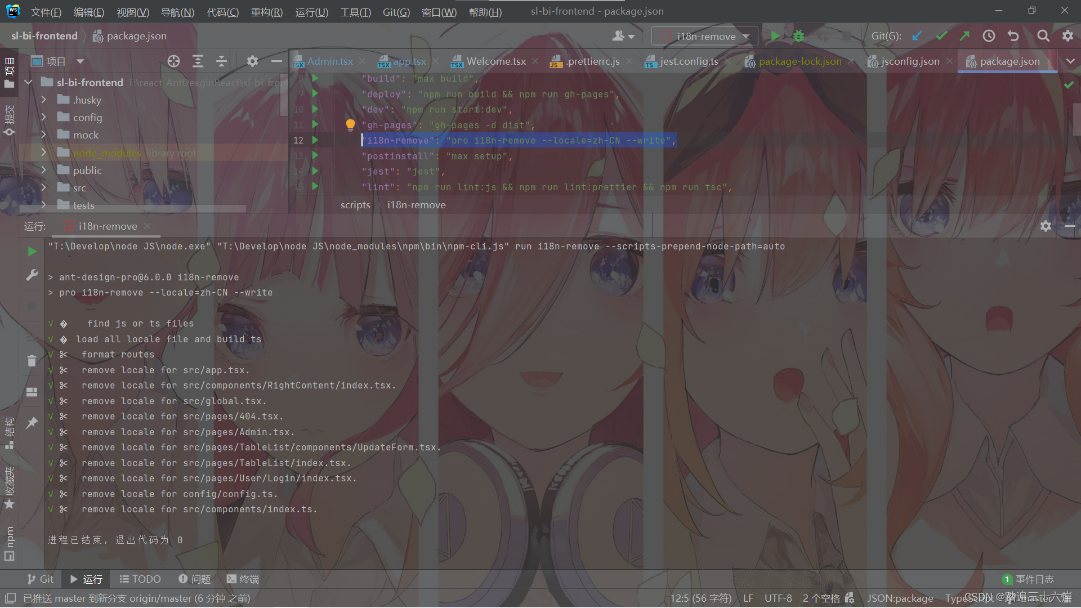Open the 文件(F) menu

[46, 12]
